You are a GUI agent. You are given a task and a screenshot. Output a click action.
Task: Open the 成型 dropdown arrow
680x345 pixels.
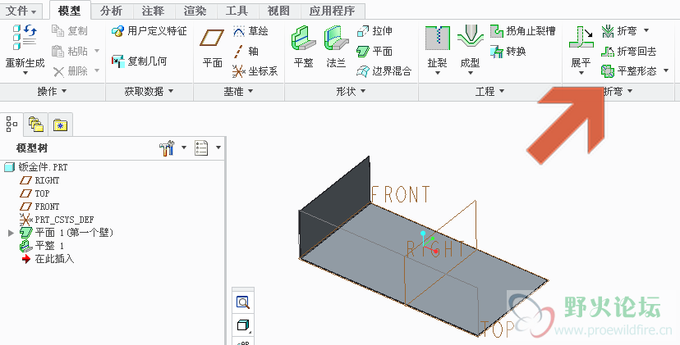(470, 73)
